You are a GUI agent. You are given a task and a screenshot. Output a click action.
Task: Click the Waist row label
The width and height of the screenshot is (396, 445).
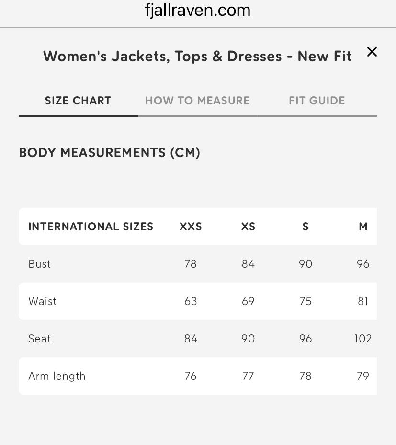42,301
